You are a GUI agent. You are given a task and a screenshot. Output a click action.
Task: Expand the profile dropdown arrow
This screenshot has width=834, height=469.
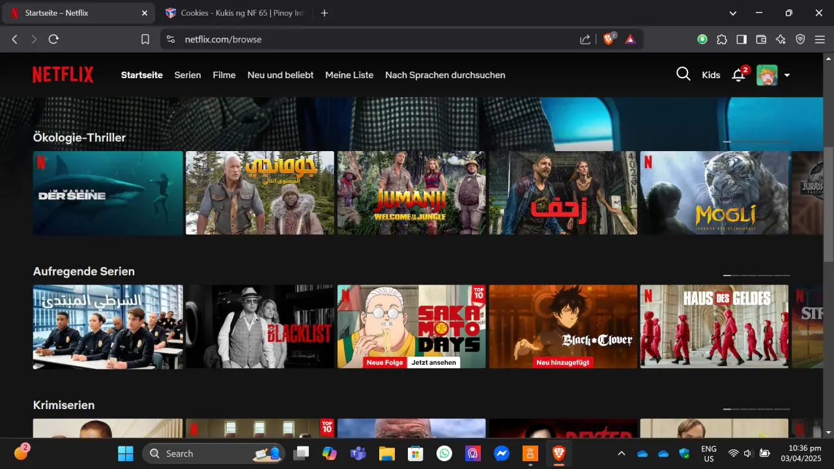point(787,75)
